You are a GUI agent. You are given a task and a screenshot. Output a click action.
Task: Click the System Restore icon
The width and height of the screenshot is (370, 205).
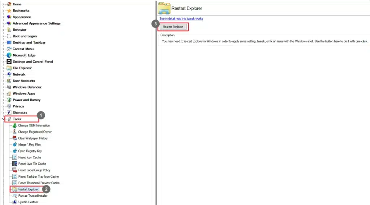pos(14,202)
